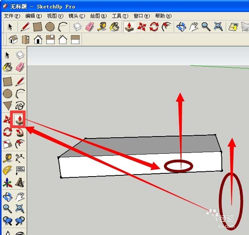Pick the Dimension tool
Screen dimensions: 249x235
[x=20, y=158]
